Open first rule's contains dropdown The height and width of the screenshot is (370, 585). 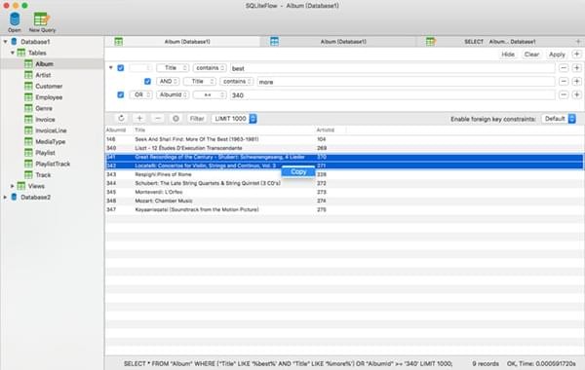[x=210, y=68]
